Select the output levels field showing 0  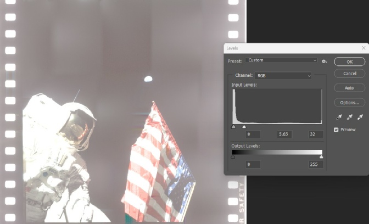click(253, 164)
